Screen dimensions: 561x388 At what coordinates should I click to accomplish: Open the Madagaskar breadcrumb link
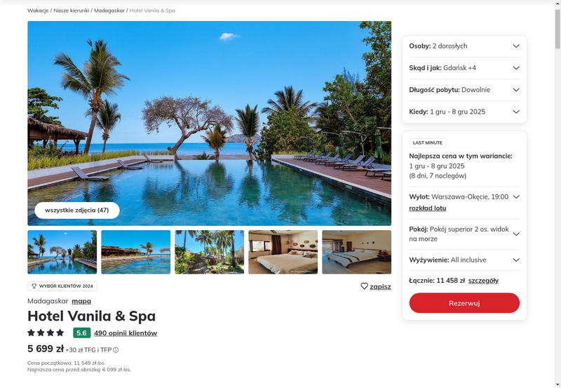pos(109,11)
